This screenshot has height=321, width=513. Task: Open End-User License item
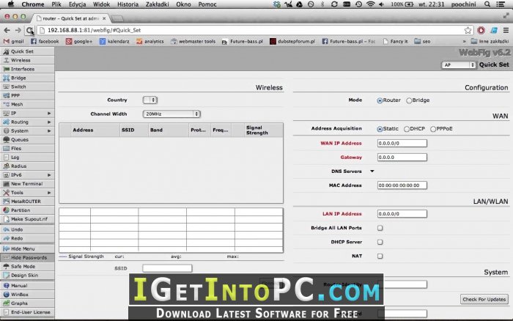[27, 312]
